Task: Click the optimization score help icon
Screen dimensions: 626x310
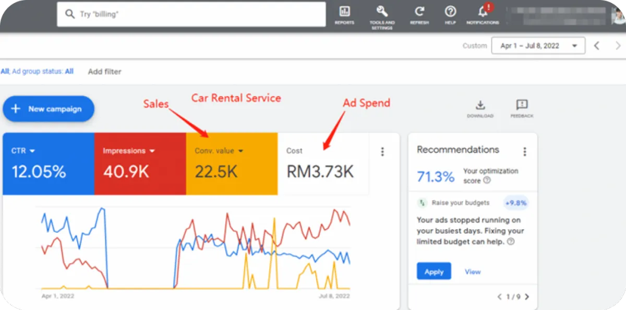Action: pyautogui.click(x=487, y=181)
